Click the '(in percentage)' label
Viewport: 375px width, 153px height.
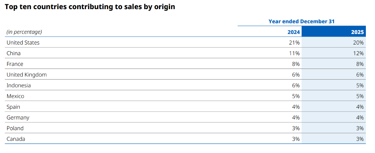pos(24,32)
